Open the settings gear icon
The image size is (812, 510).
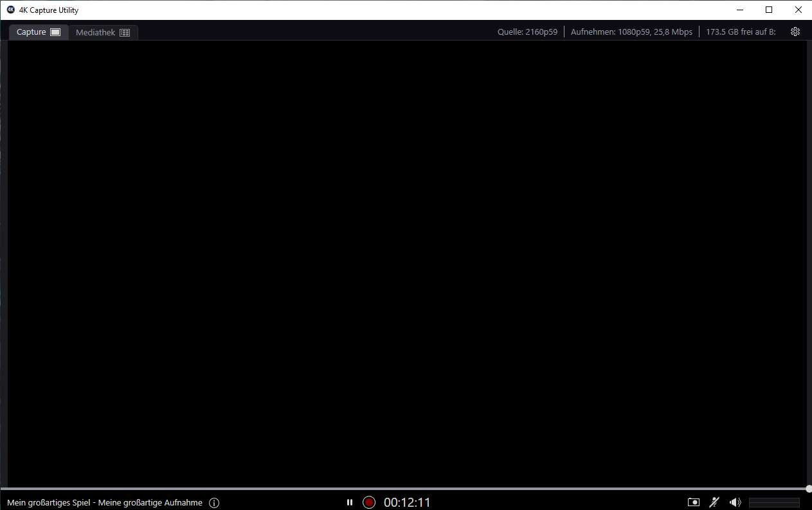(795, 32)
